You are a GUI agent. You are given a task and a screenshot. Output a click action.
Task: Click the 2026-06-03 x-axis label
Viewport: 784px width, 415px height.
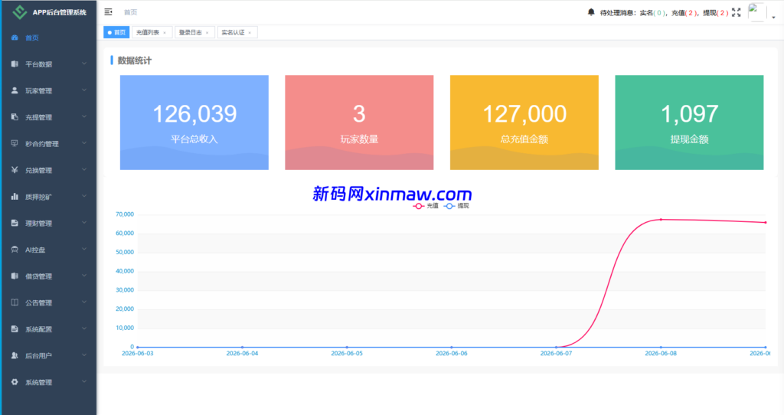tap(138, 354)
